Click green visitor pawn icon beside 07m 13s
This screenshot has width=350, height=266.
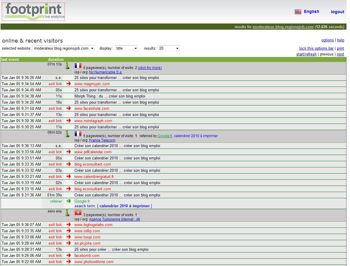click(67, 66)
